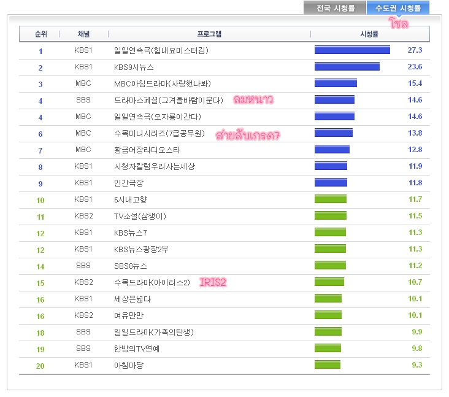Click the blue rating bar for rank 1
The width and height of the screenshot is (449, 397).
point(352,50)
